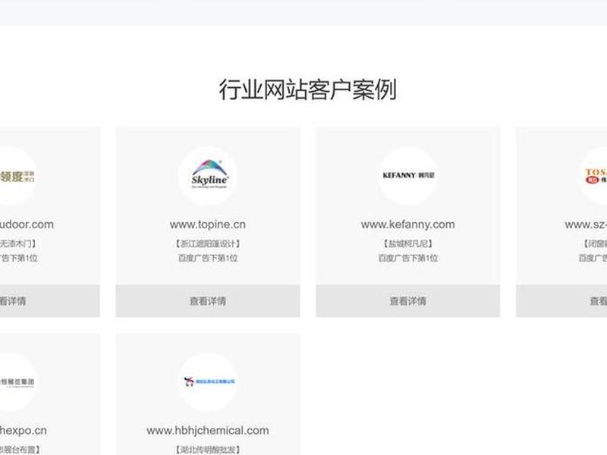The height and width of the screenshot is (455, 607).
Task: Click the 行业网站客户案例 heading
Action: (308, 89)
